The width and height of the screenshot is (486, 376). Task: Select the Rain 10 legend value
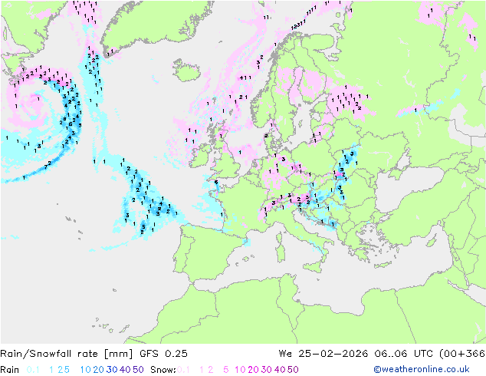click(x=86, y=370)
